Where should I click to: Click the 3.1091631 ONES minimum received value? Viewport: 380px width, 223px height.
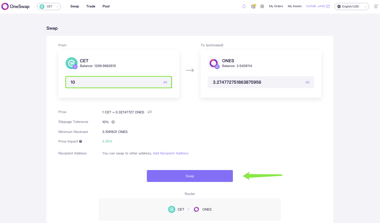(115, 132)
